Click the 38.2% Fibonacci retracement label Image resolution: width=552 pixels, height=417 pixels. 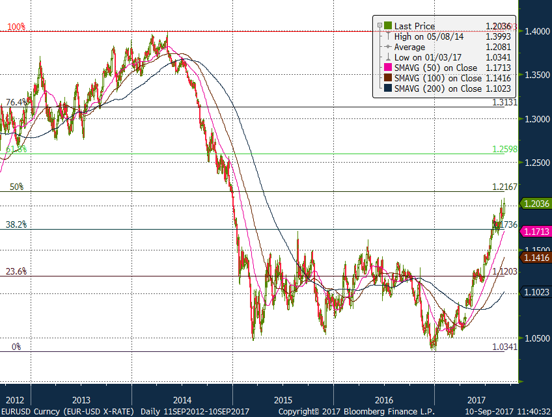[16, 224]
